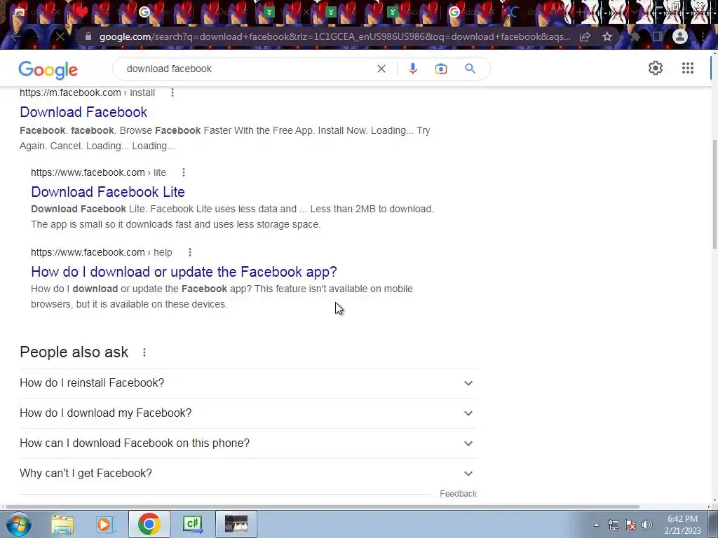
Task: Send Feedback on People also ask
Action: [459, 494]
